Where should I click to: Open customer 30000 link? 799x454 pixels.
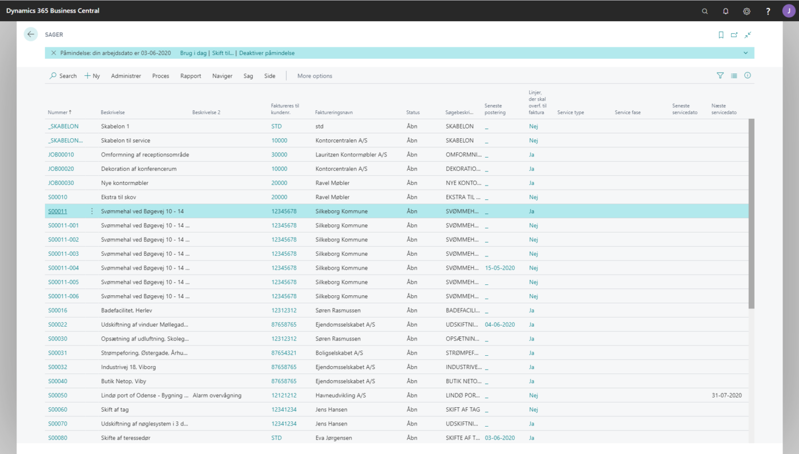[x=279, y=155]
